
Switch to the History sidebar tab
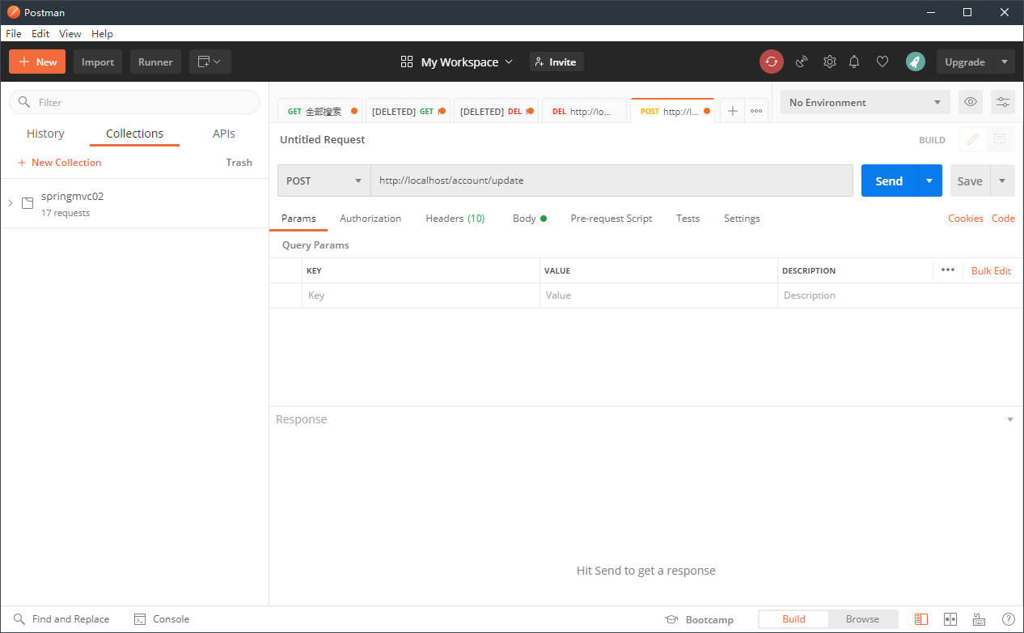[x=45, y=134]
